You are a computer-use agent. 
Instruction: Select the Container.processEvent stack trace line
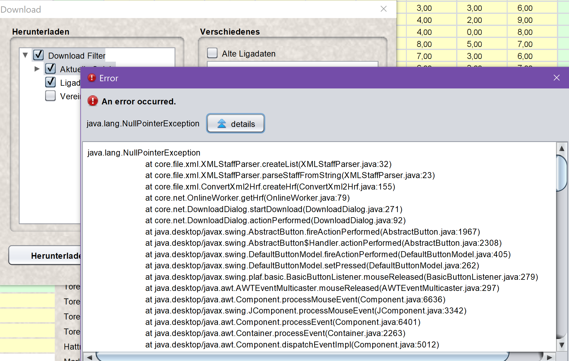tap(275, 333)
